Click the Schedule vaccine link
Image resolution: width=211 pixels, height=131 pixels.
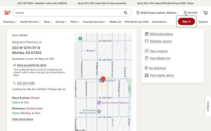click(x=161, y=41)
